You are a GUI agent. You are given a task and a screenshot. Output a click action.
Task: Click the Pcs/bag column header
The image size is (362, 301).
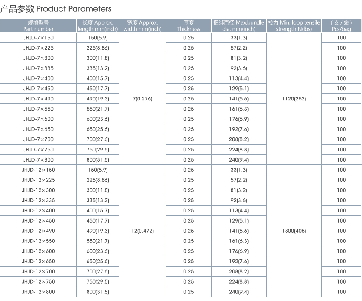[x=341, y=25]
